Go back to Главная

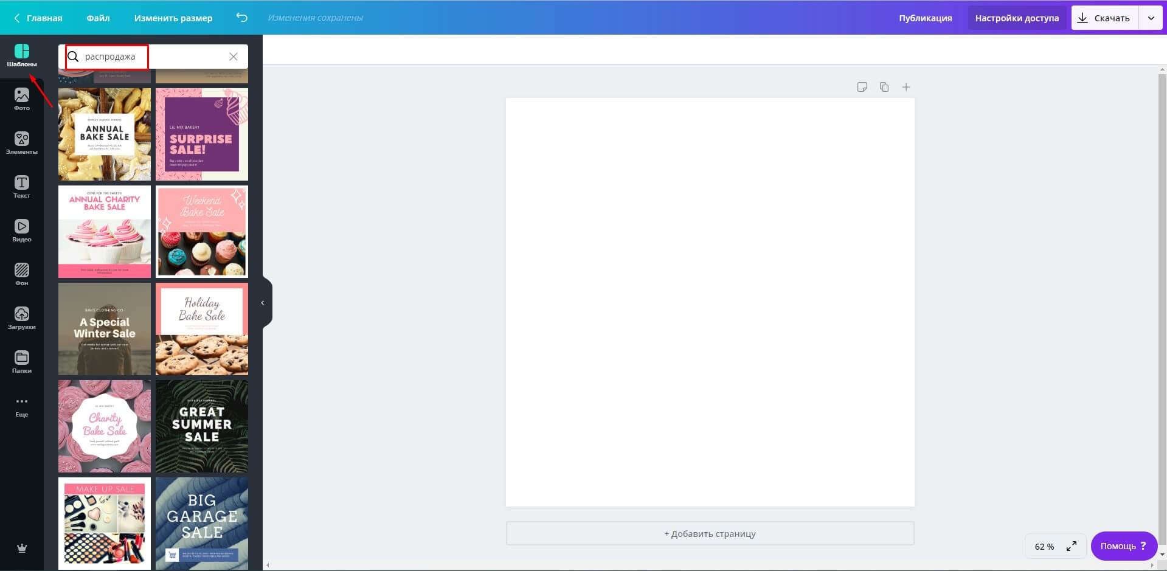pos(38,18)
